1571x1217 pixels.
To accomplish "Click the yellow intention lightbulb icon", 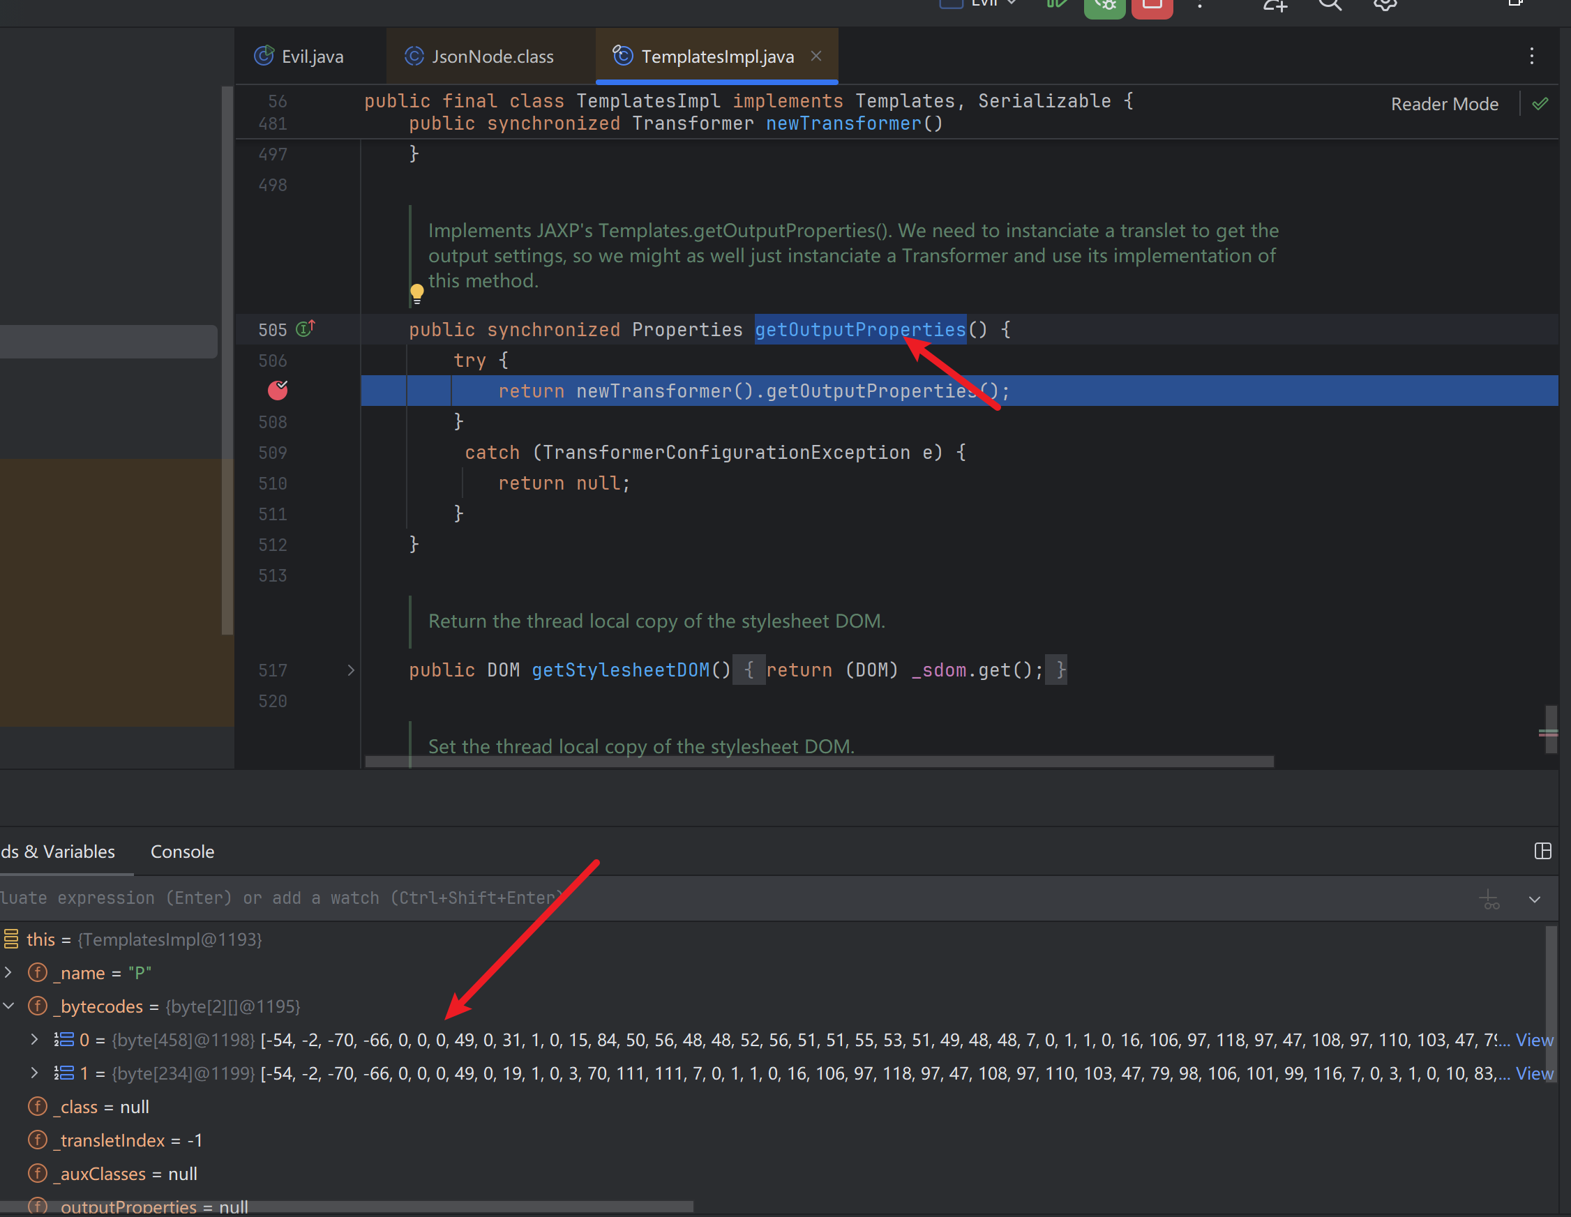I will click(x=417, y=292).
